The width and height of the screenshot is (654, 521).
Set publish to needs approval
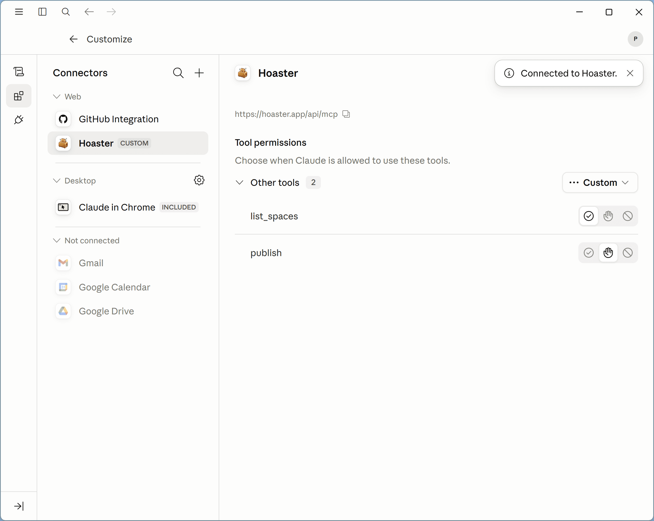click(x=608, y=253)
